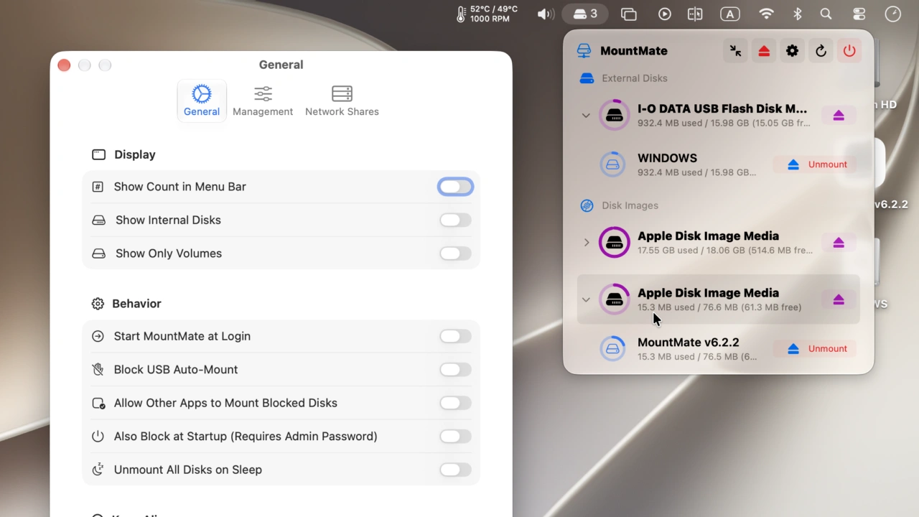This screenshot has width=919, height=517.
Task: Enable Start MountMate at Login
Action: point(455,336)
